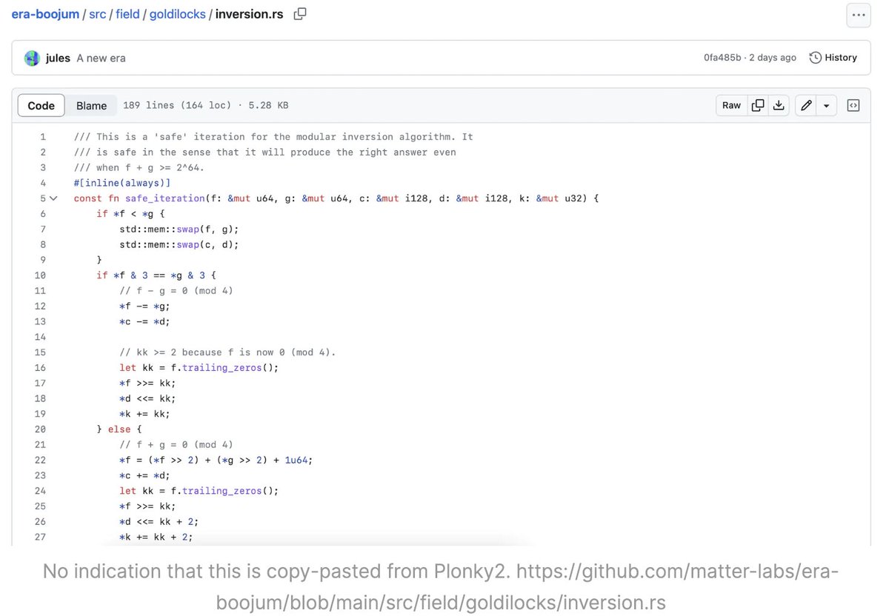Click the '2 days ago' timestamp
889x616 pixels.
(x=773, y=58)
